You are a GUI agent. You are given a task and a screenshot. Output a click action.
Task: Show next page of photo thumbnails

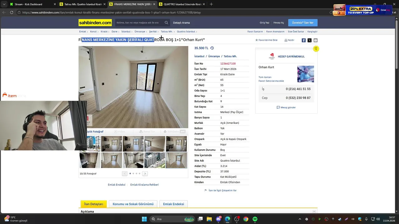click(x=145, y=174)
